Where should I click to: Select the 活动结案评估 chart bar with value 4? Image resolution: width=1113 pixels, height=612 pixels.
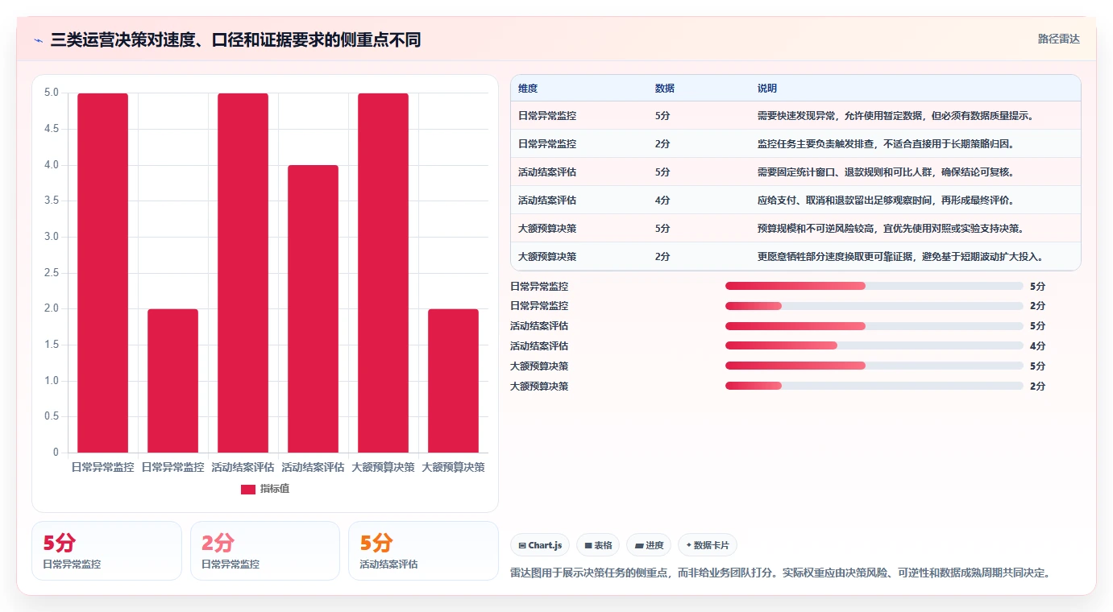pos(313,308)
